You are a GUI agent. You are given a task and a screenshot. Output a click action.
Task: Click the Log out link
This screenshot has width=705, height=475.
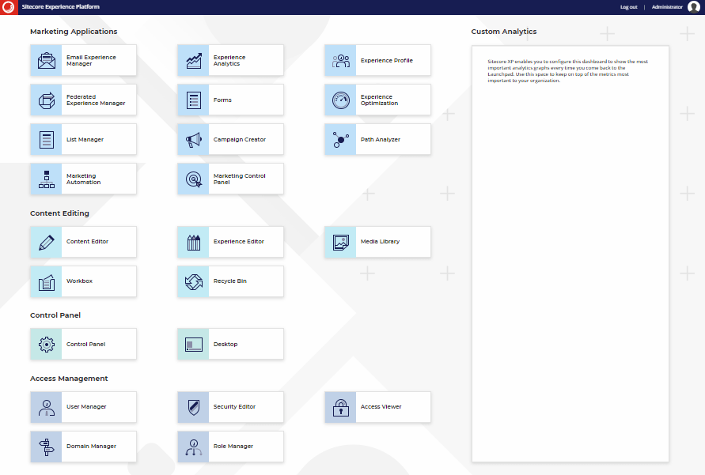(628, 7)
